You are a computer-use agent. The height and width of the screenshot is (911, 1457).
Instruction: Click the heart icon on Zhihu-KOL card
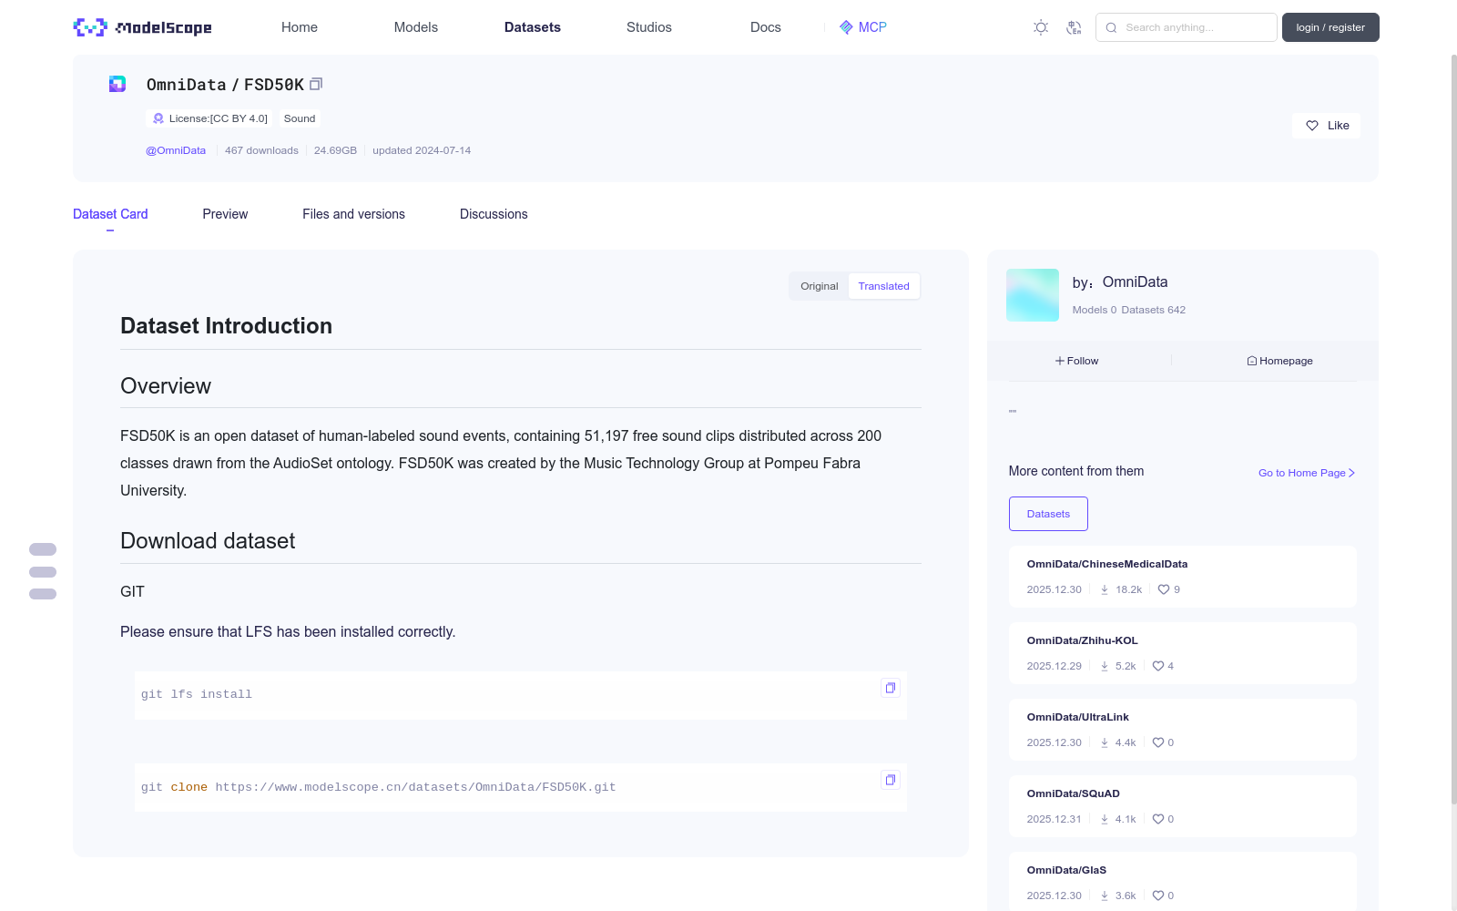point(1158,666)
